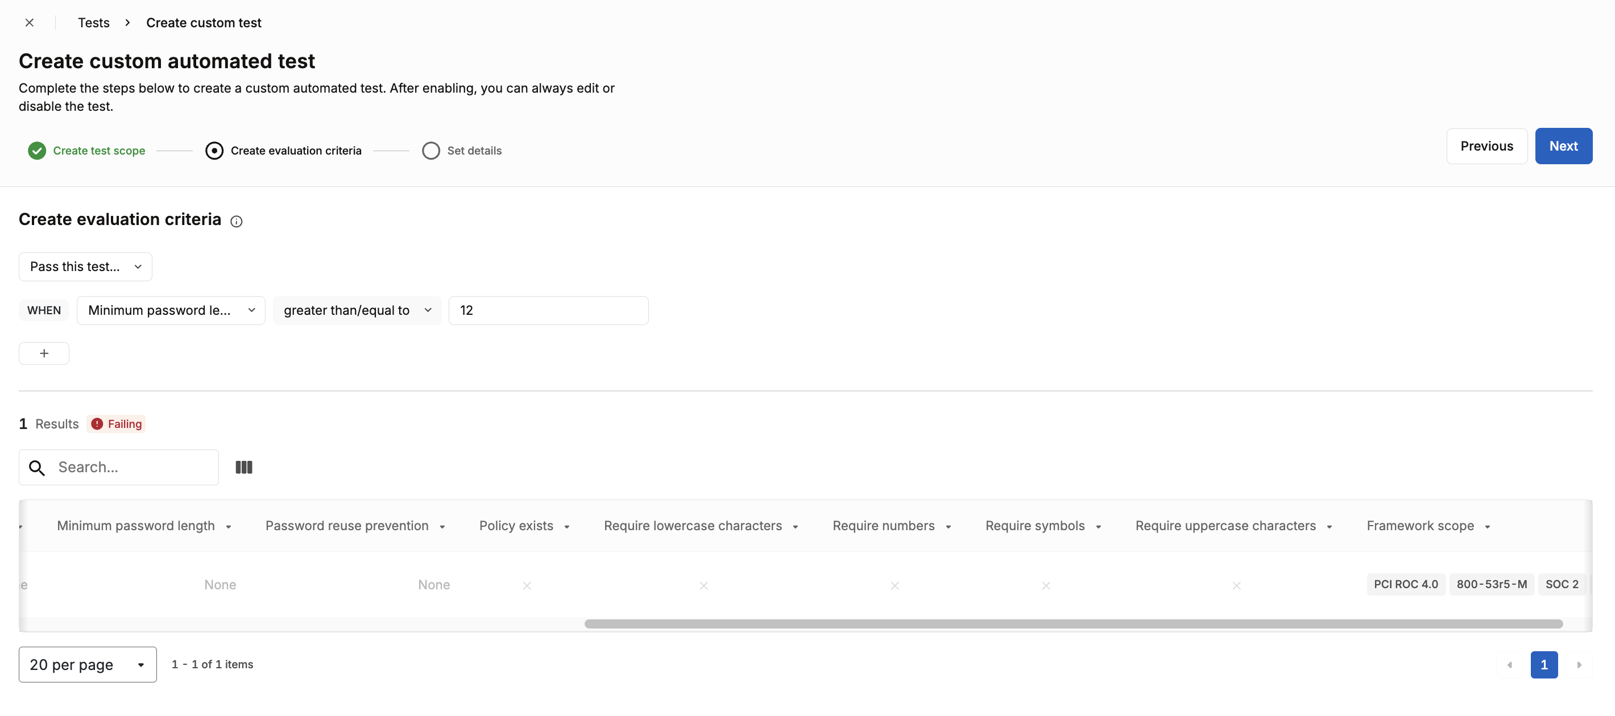Click the PCI ROC 4.0 framework tag

[1406, 585]
